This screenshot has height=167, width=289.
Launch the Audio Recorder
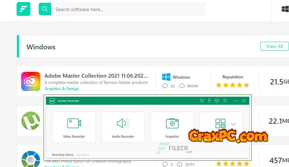coord(123,127)
